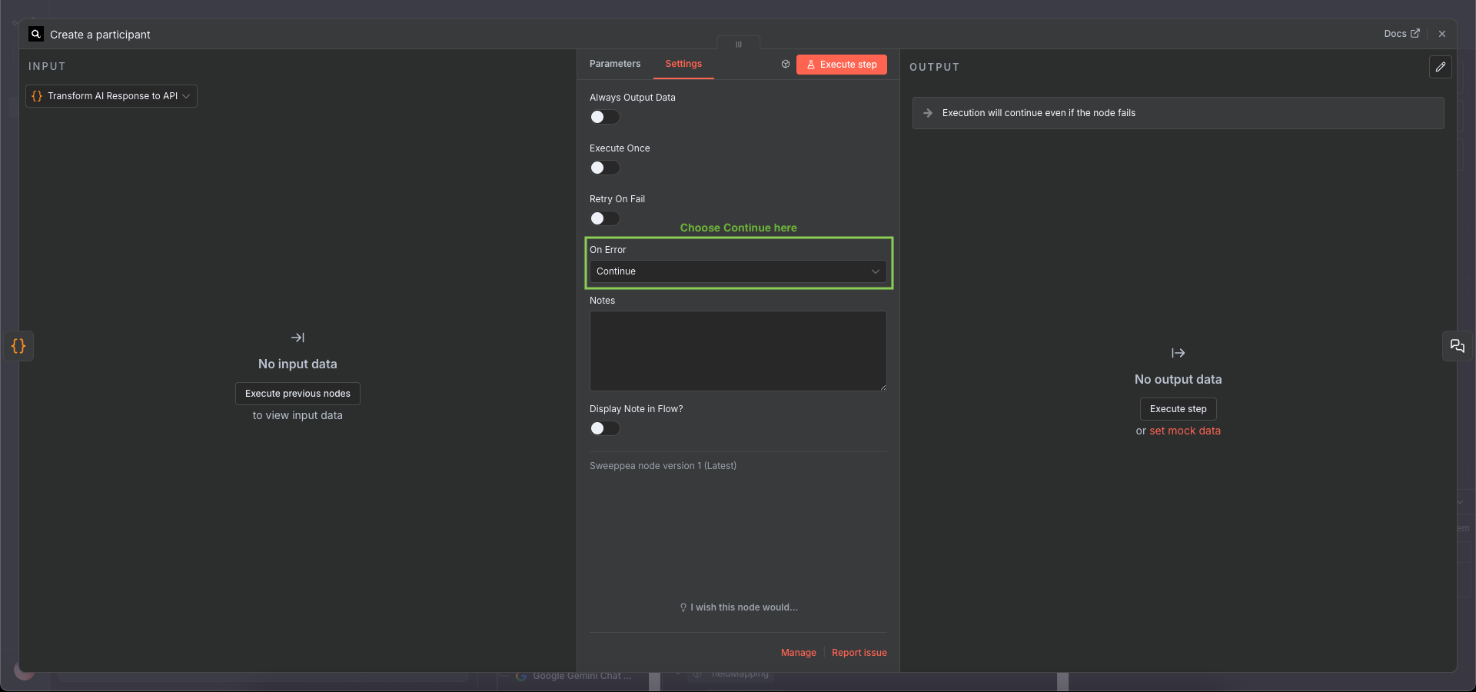
Task: Click the Execute step button in Output
Action: tap(1178, 409)
